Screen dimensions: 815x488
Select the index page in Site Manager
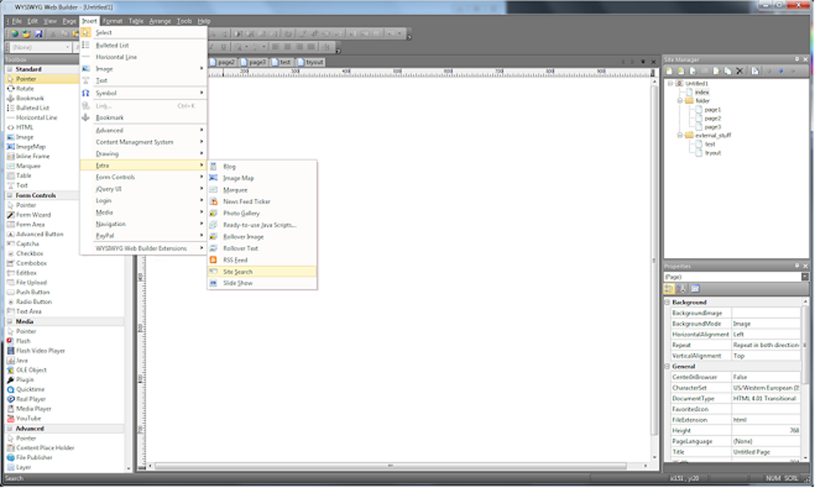(702, 92)
